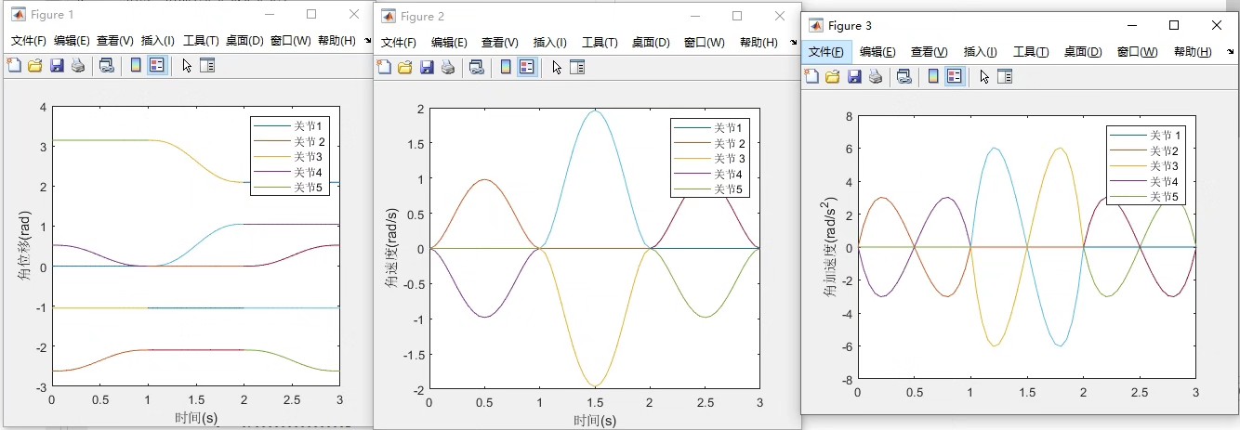Open highlighted 文件(F) menu in Figure 3

826,52
